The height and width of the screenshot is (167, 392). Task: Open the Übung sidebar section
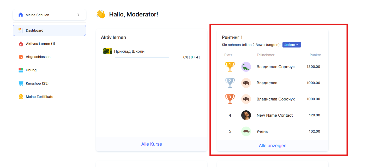pyautogui.click(x=31, y=70)
